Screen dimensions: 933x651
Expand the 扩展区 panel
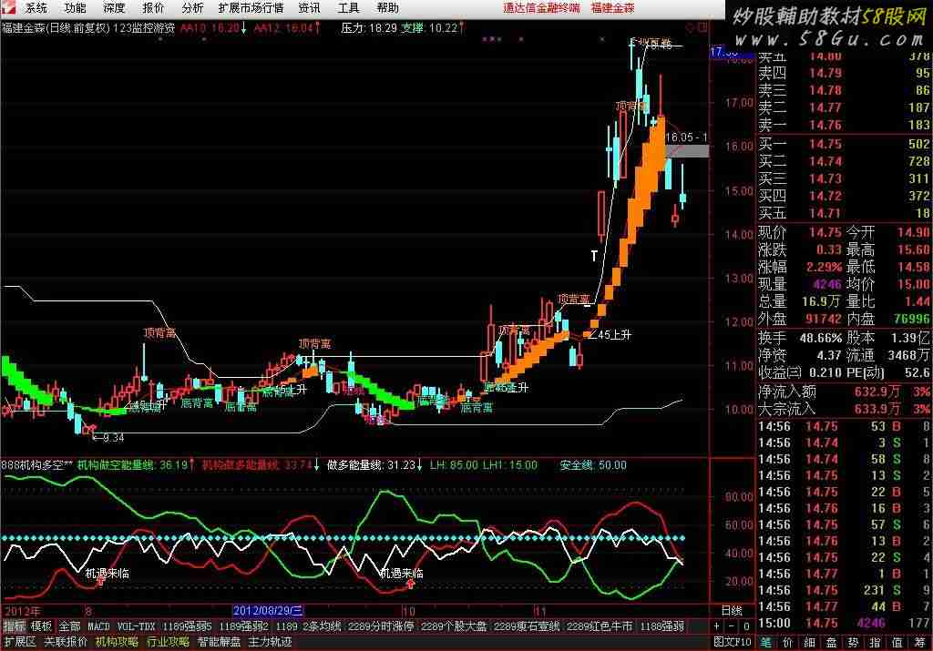click(19, 642)
